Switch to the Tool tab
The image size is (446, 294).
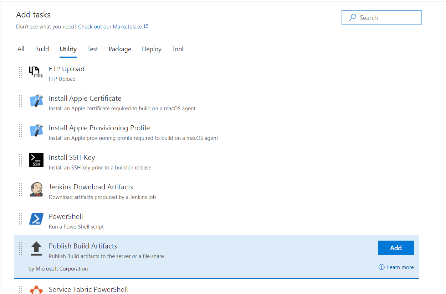pyautogui.click(x=178, y=49)
